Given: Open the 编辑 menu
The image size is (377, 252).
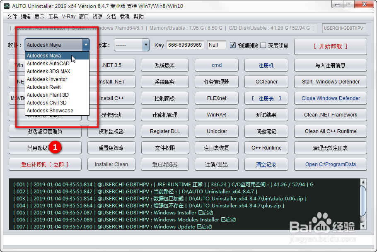Looking at the screenshot, I should [26, 17].
